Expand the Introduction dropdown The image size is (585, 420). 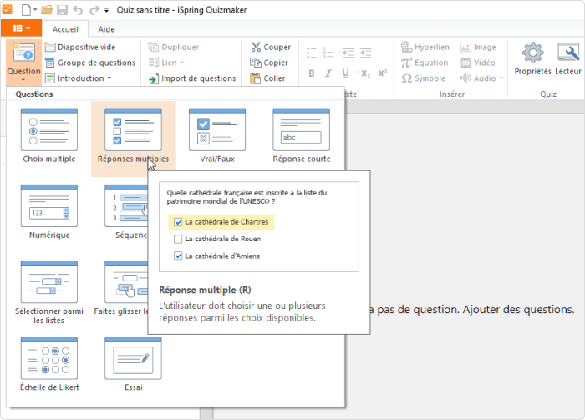pyautogui.click(x=79, y=78)
